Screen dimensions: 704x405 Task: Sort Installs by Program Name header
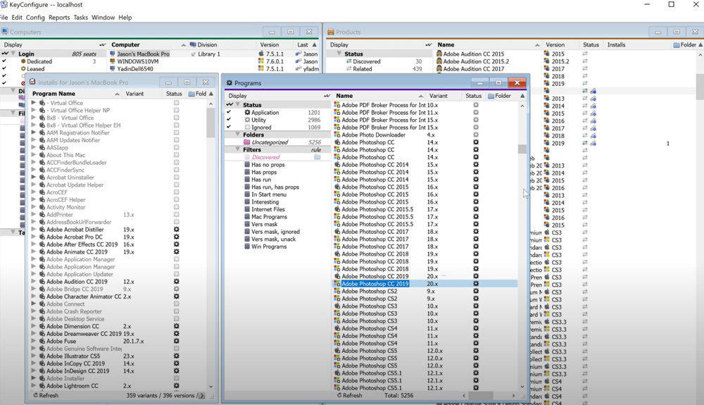tap(75, 94)
